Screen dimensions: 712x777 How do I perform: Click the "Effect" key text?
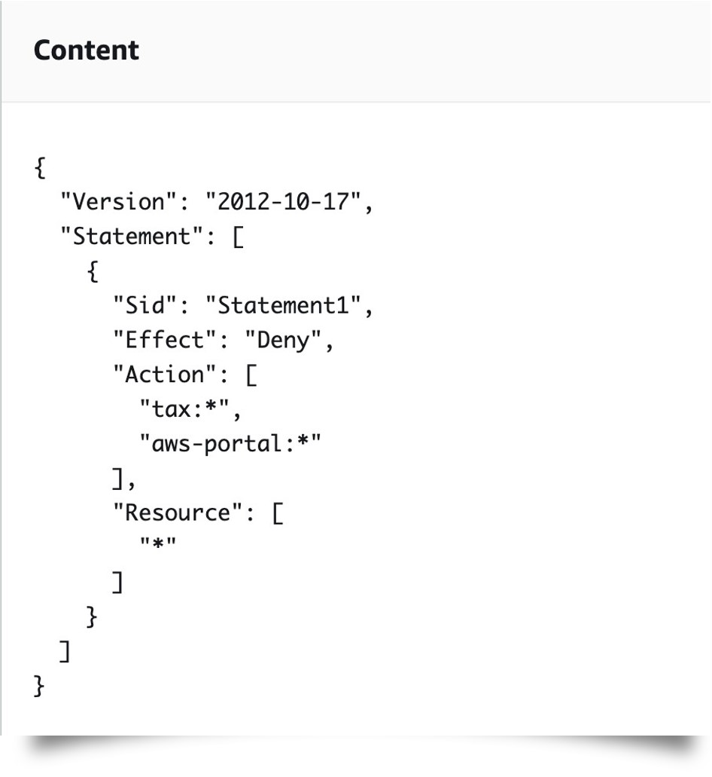165,340
